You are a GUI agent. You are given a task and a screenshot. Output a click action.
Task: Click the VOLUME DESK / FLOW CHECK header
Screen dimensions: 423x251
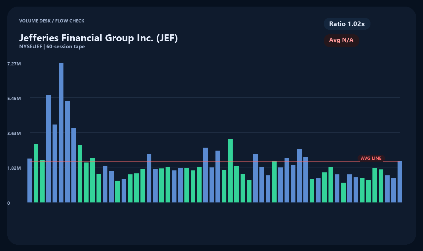(x=52, y=21)
